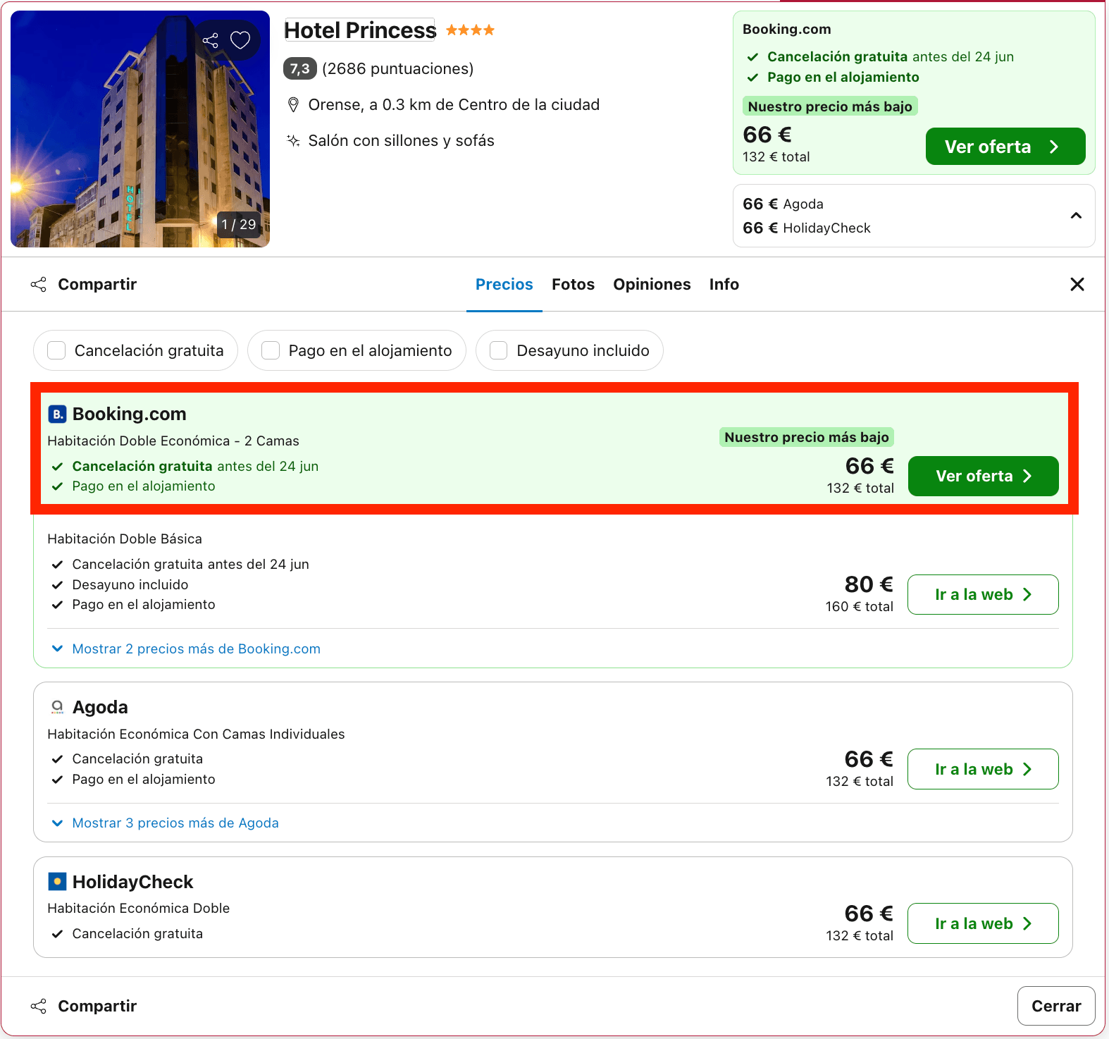
Task: Click the Booking.com B logo icon
Action: (57, 414)
